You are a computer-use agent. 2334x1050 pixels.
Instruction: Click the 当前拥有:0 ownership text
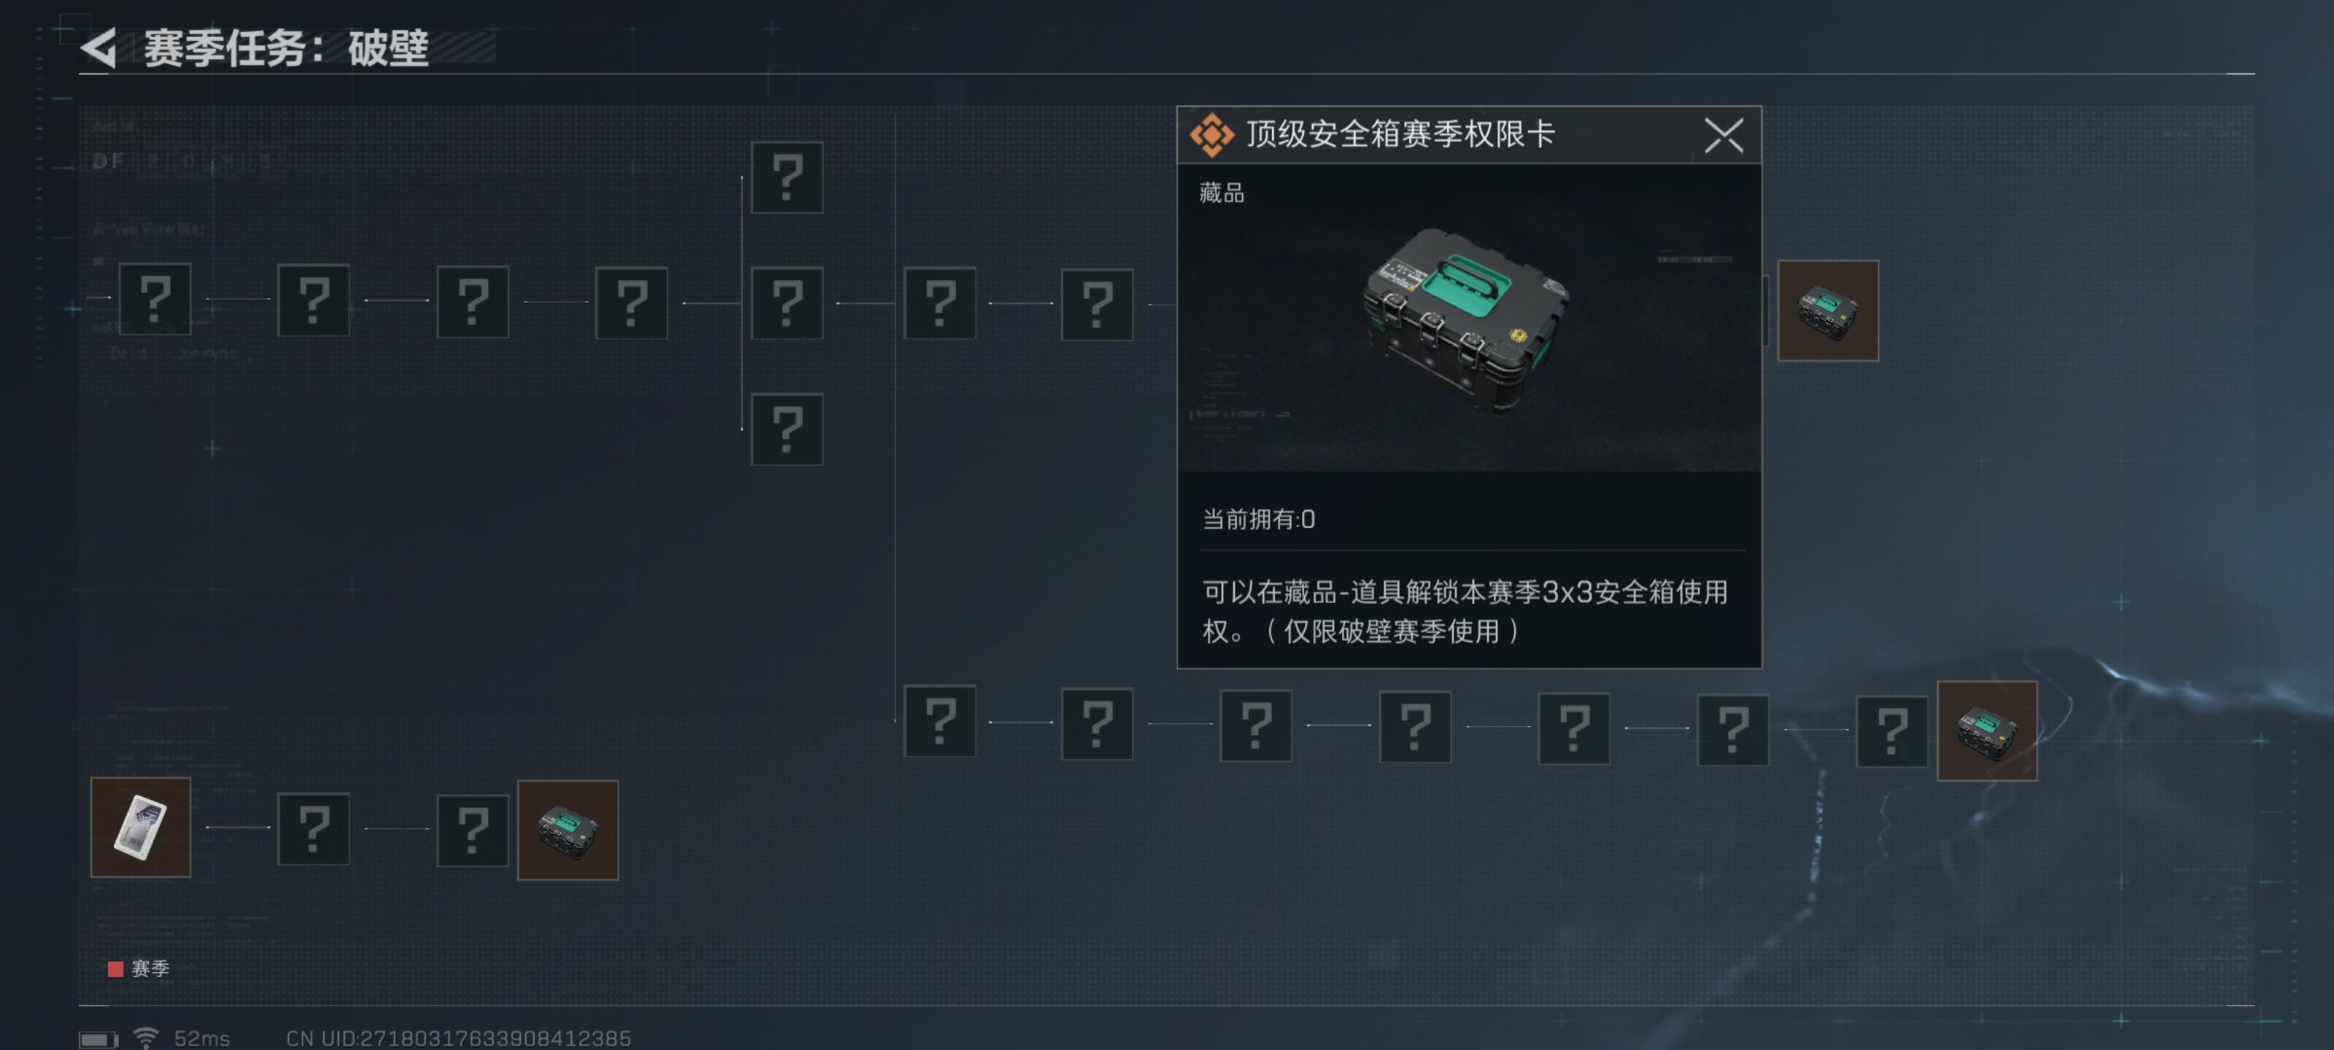(1257, 519)
